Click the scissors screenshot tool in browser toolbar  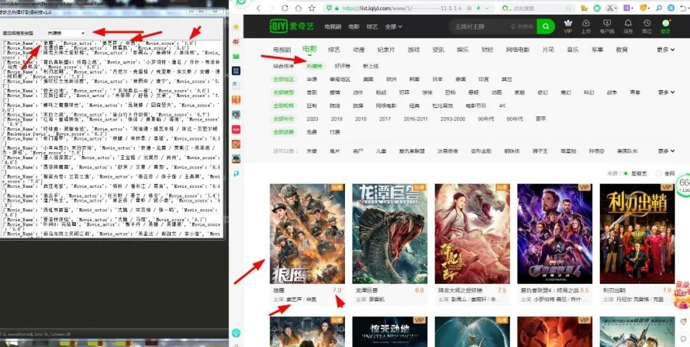pyautogui.click(x=609, y=8)
